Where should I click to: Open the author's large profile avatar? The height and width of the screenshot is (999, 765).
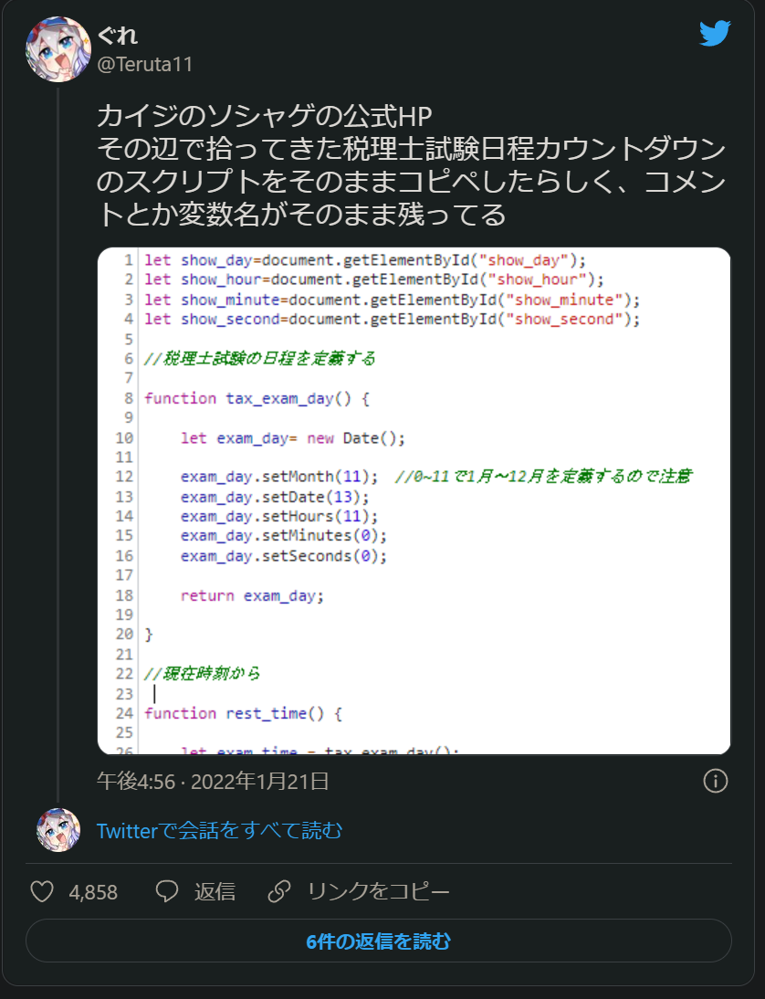tap(58, 49)
